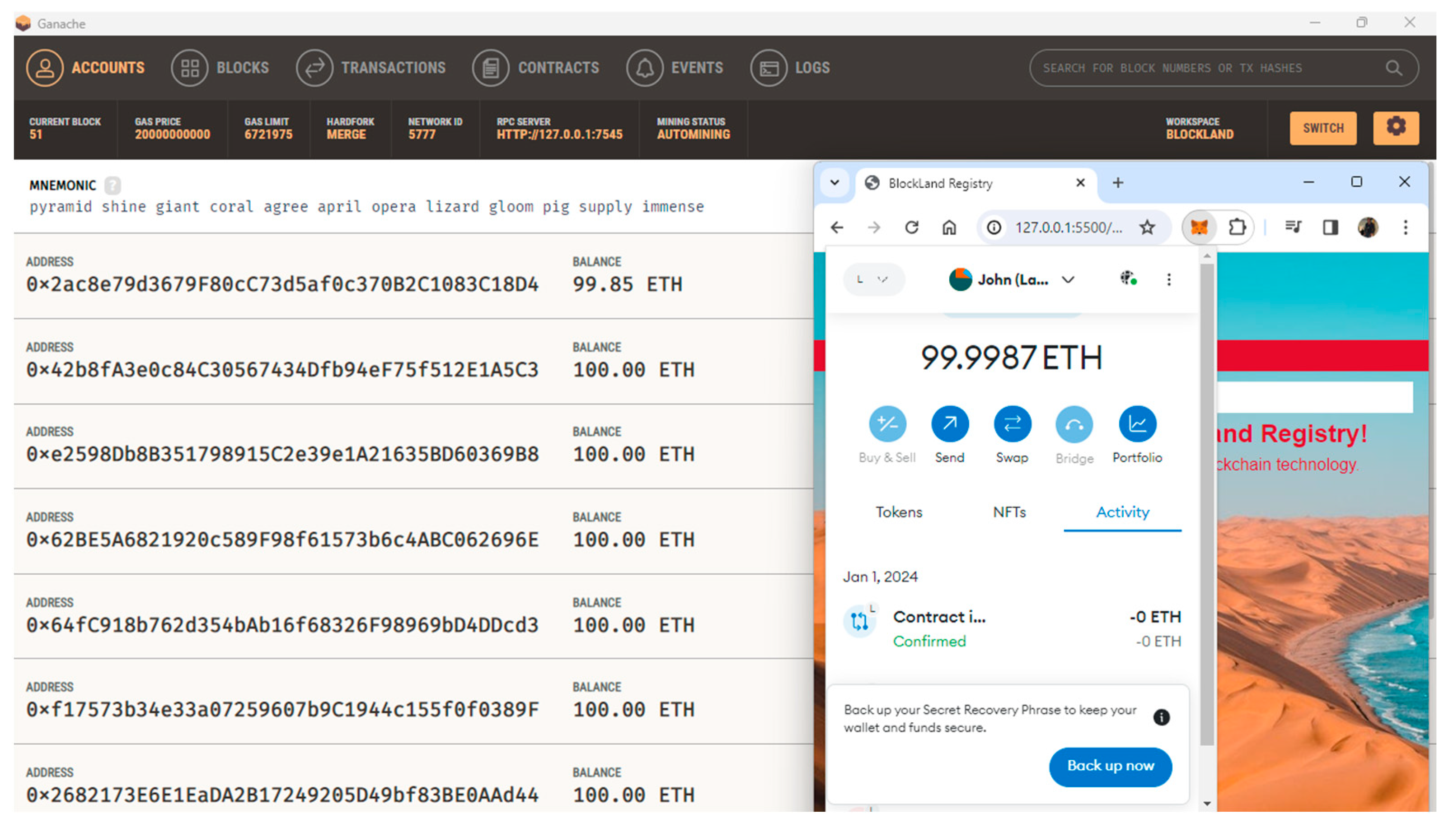Click the MetaMask popup vertical scrollbar
Screen dimensions: 1444x823
coord(1206,503)
